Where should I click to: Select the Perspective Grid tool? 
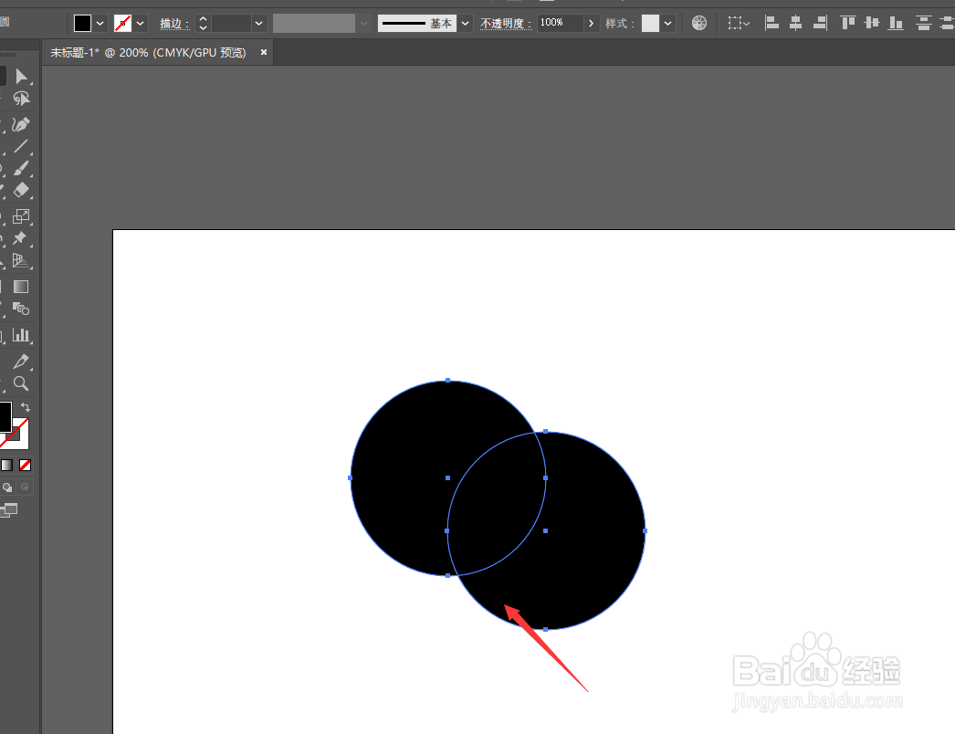[21, 260]
